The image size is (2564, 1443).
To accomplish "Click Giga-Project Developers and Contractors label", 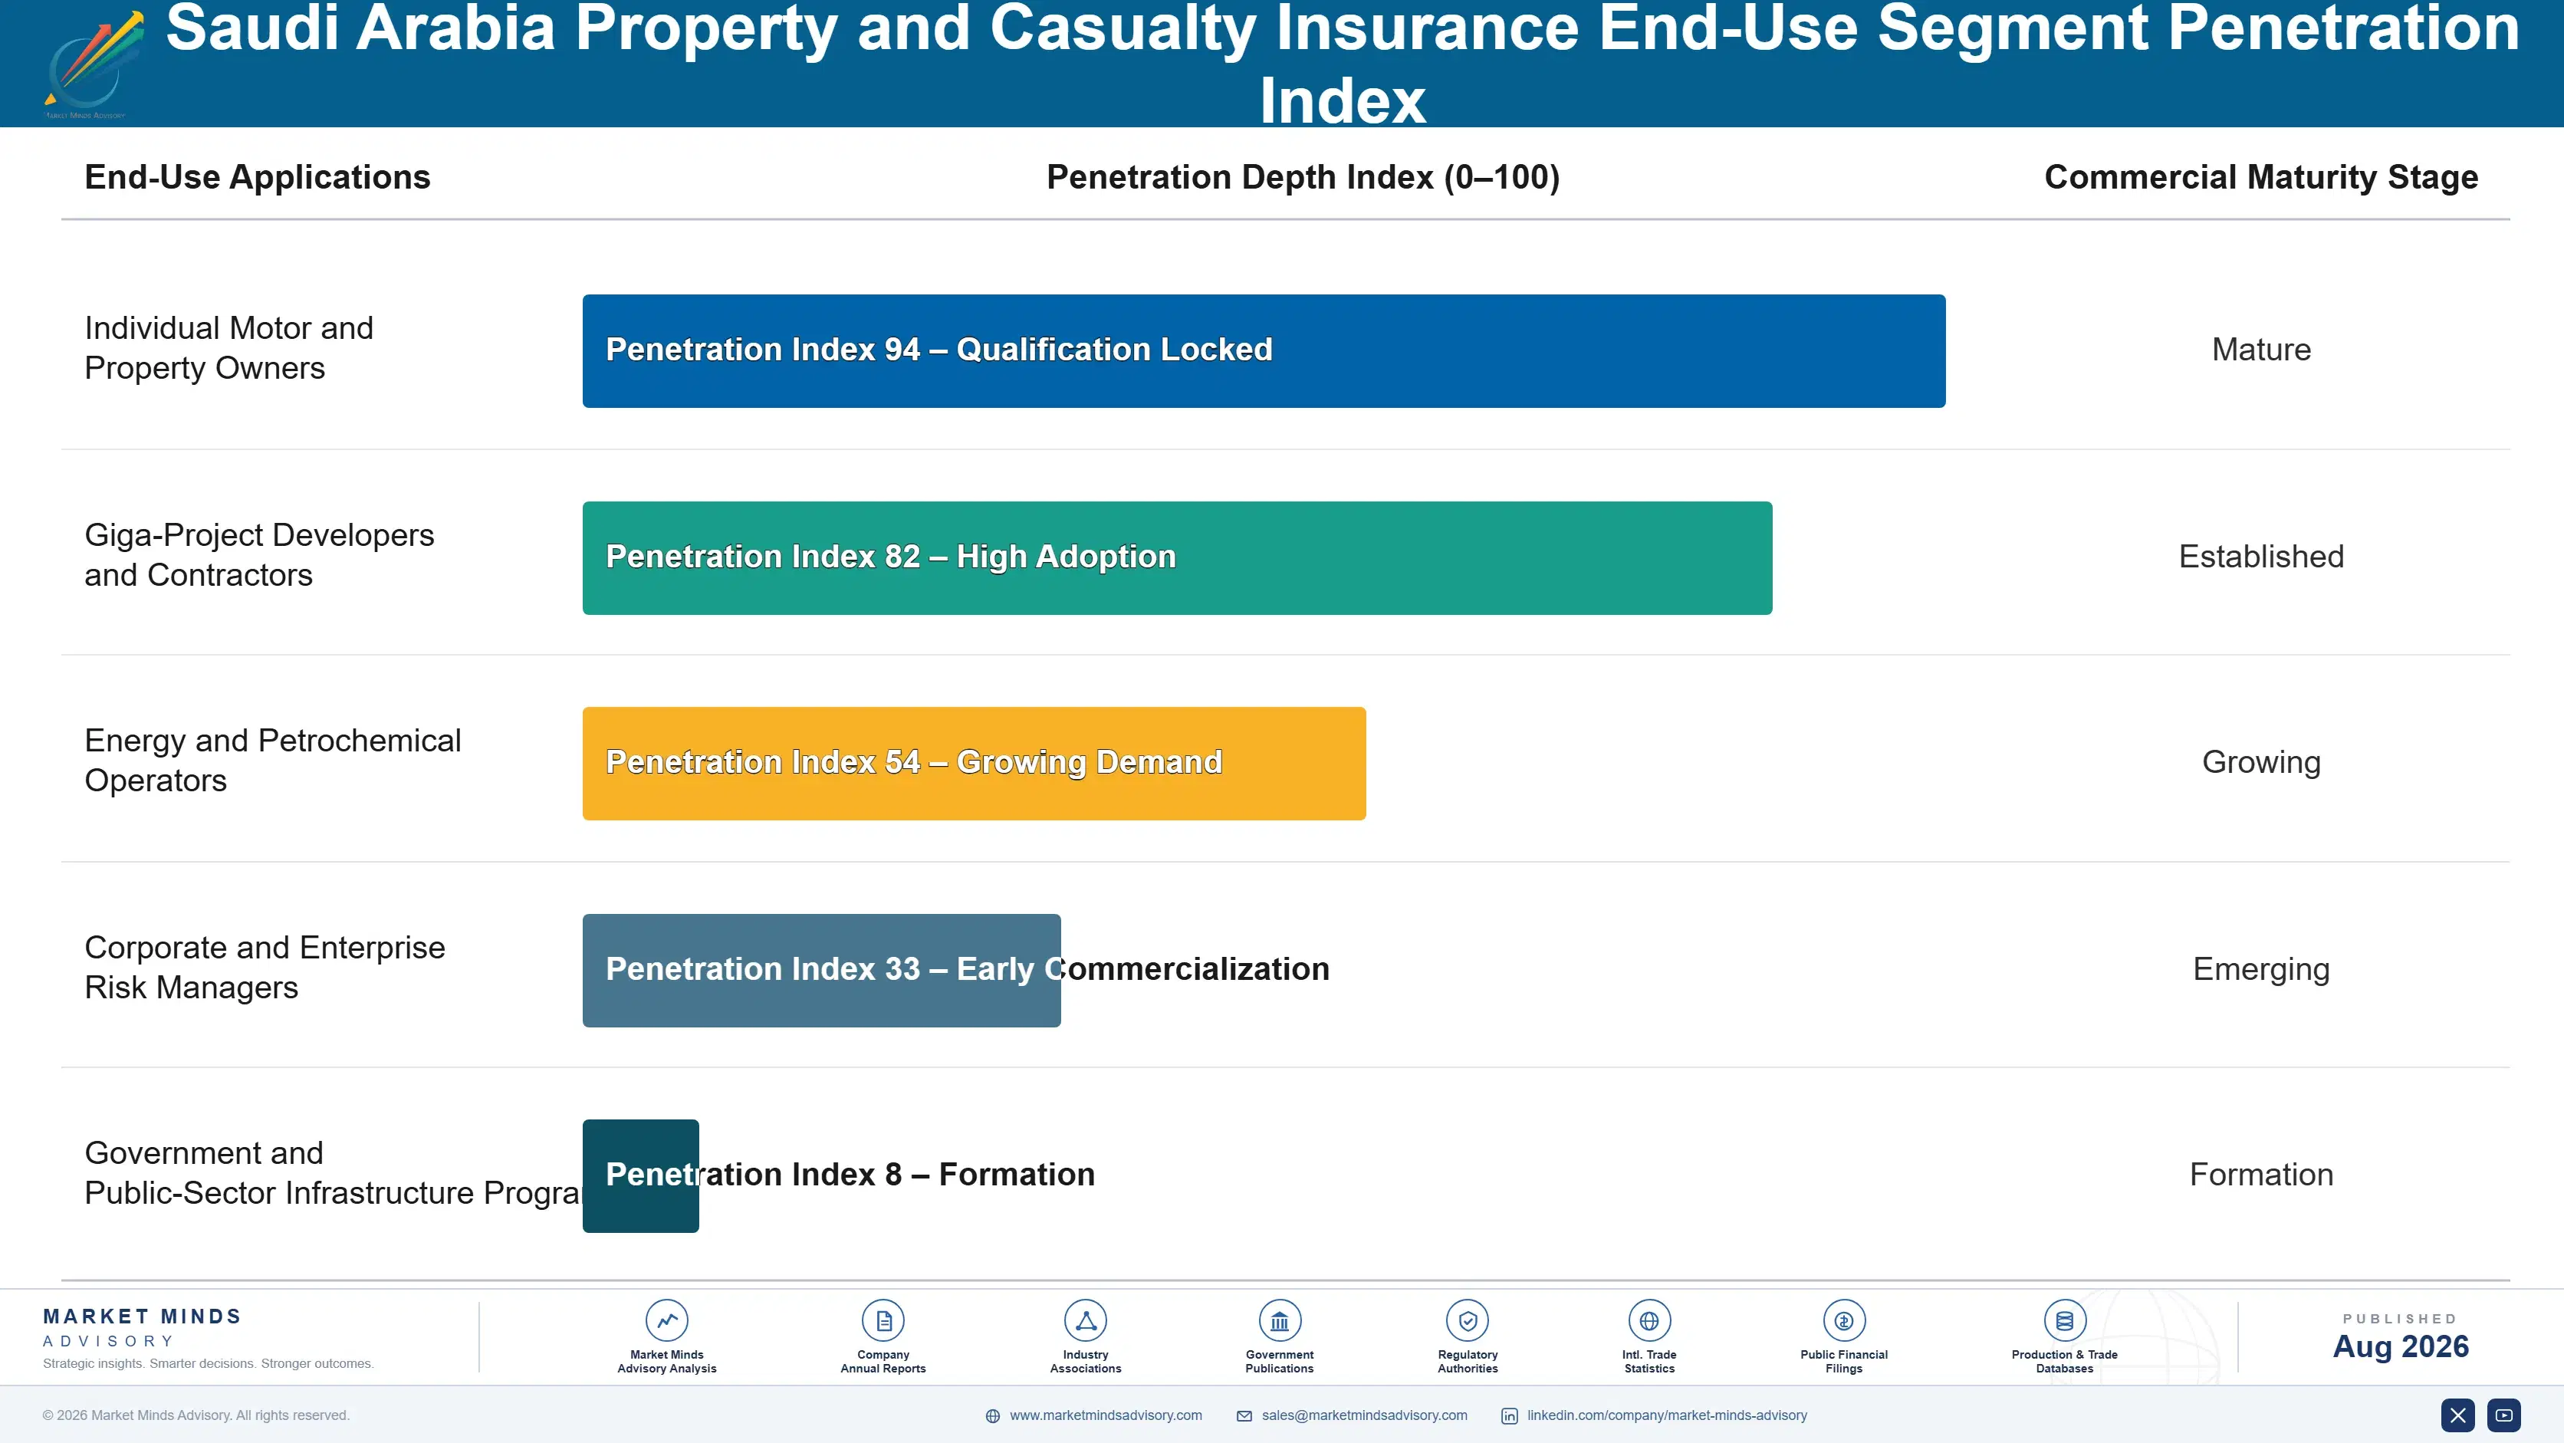I will [260, 554].
